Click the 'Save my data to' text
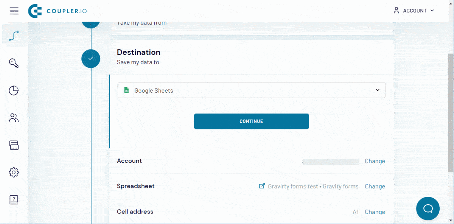454x224 pixels. click(x=138, y=62)
